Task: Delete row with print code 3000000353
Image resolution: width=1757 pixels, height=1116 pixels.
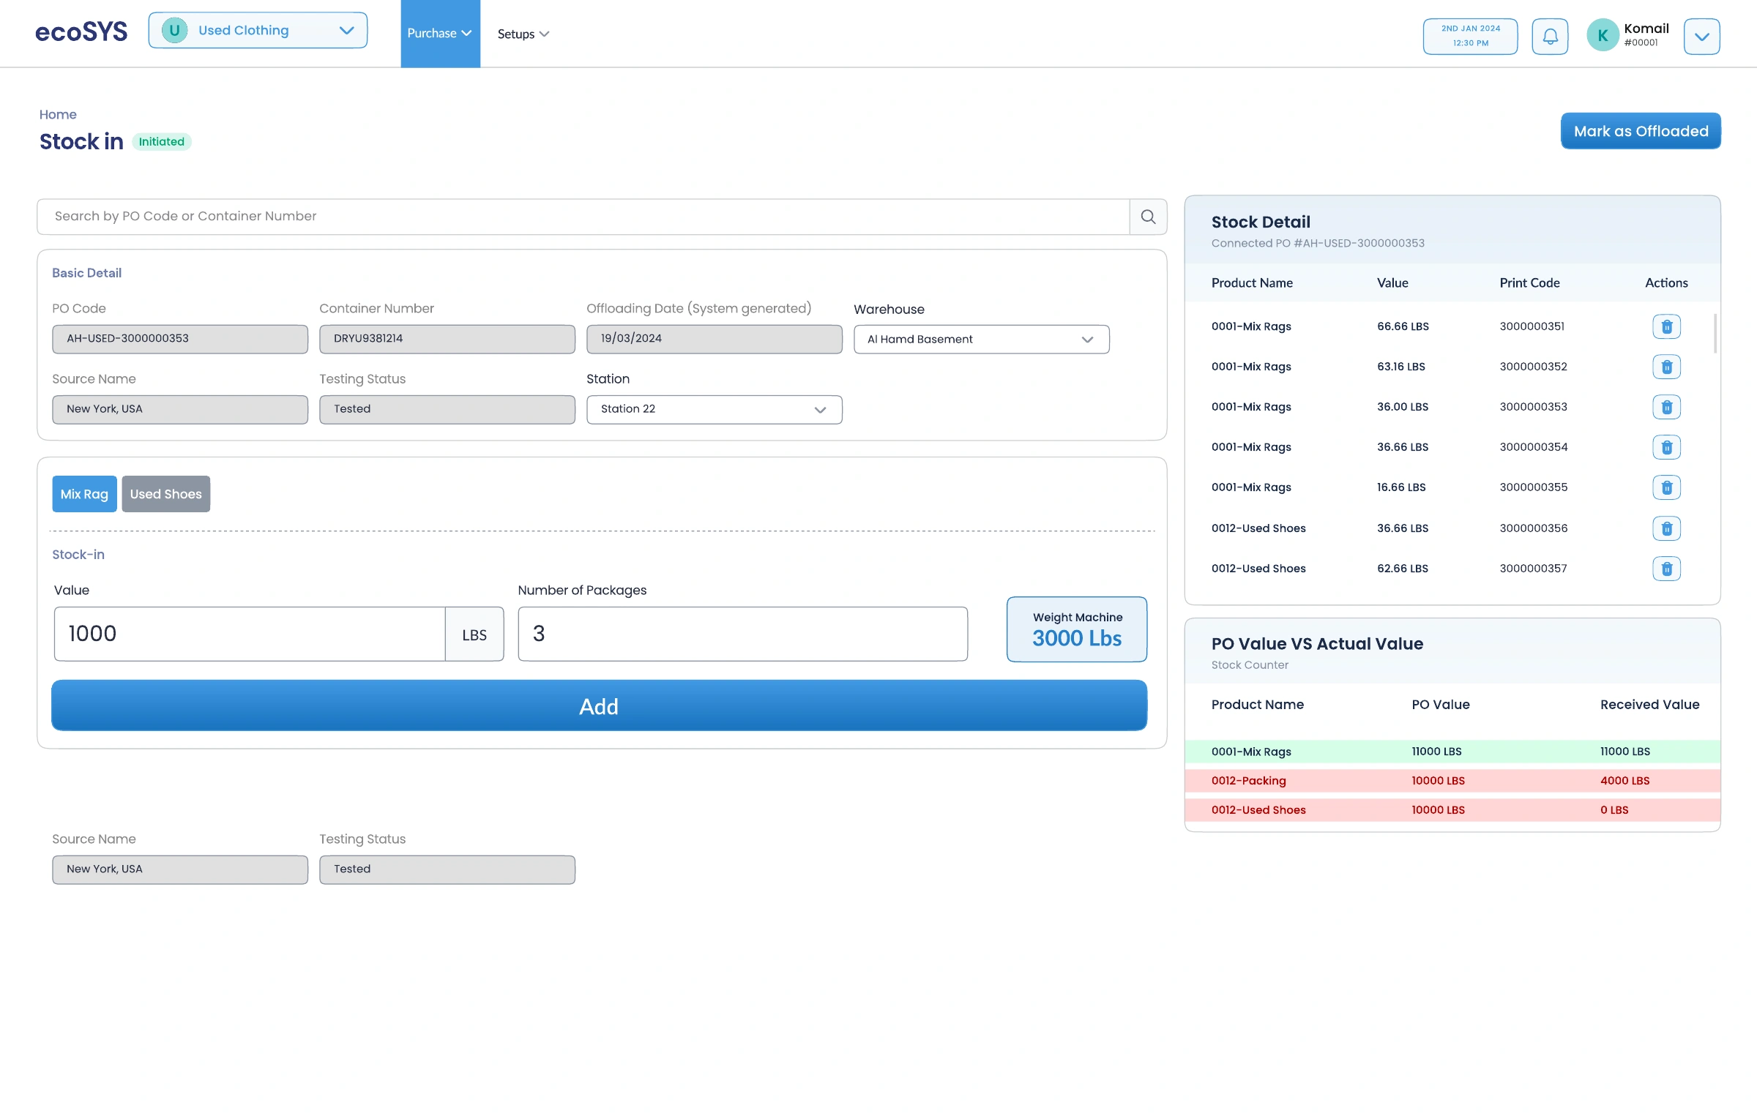Action: [1666, 407]
